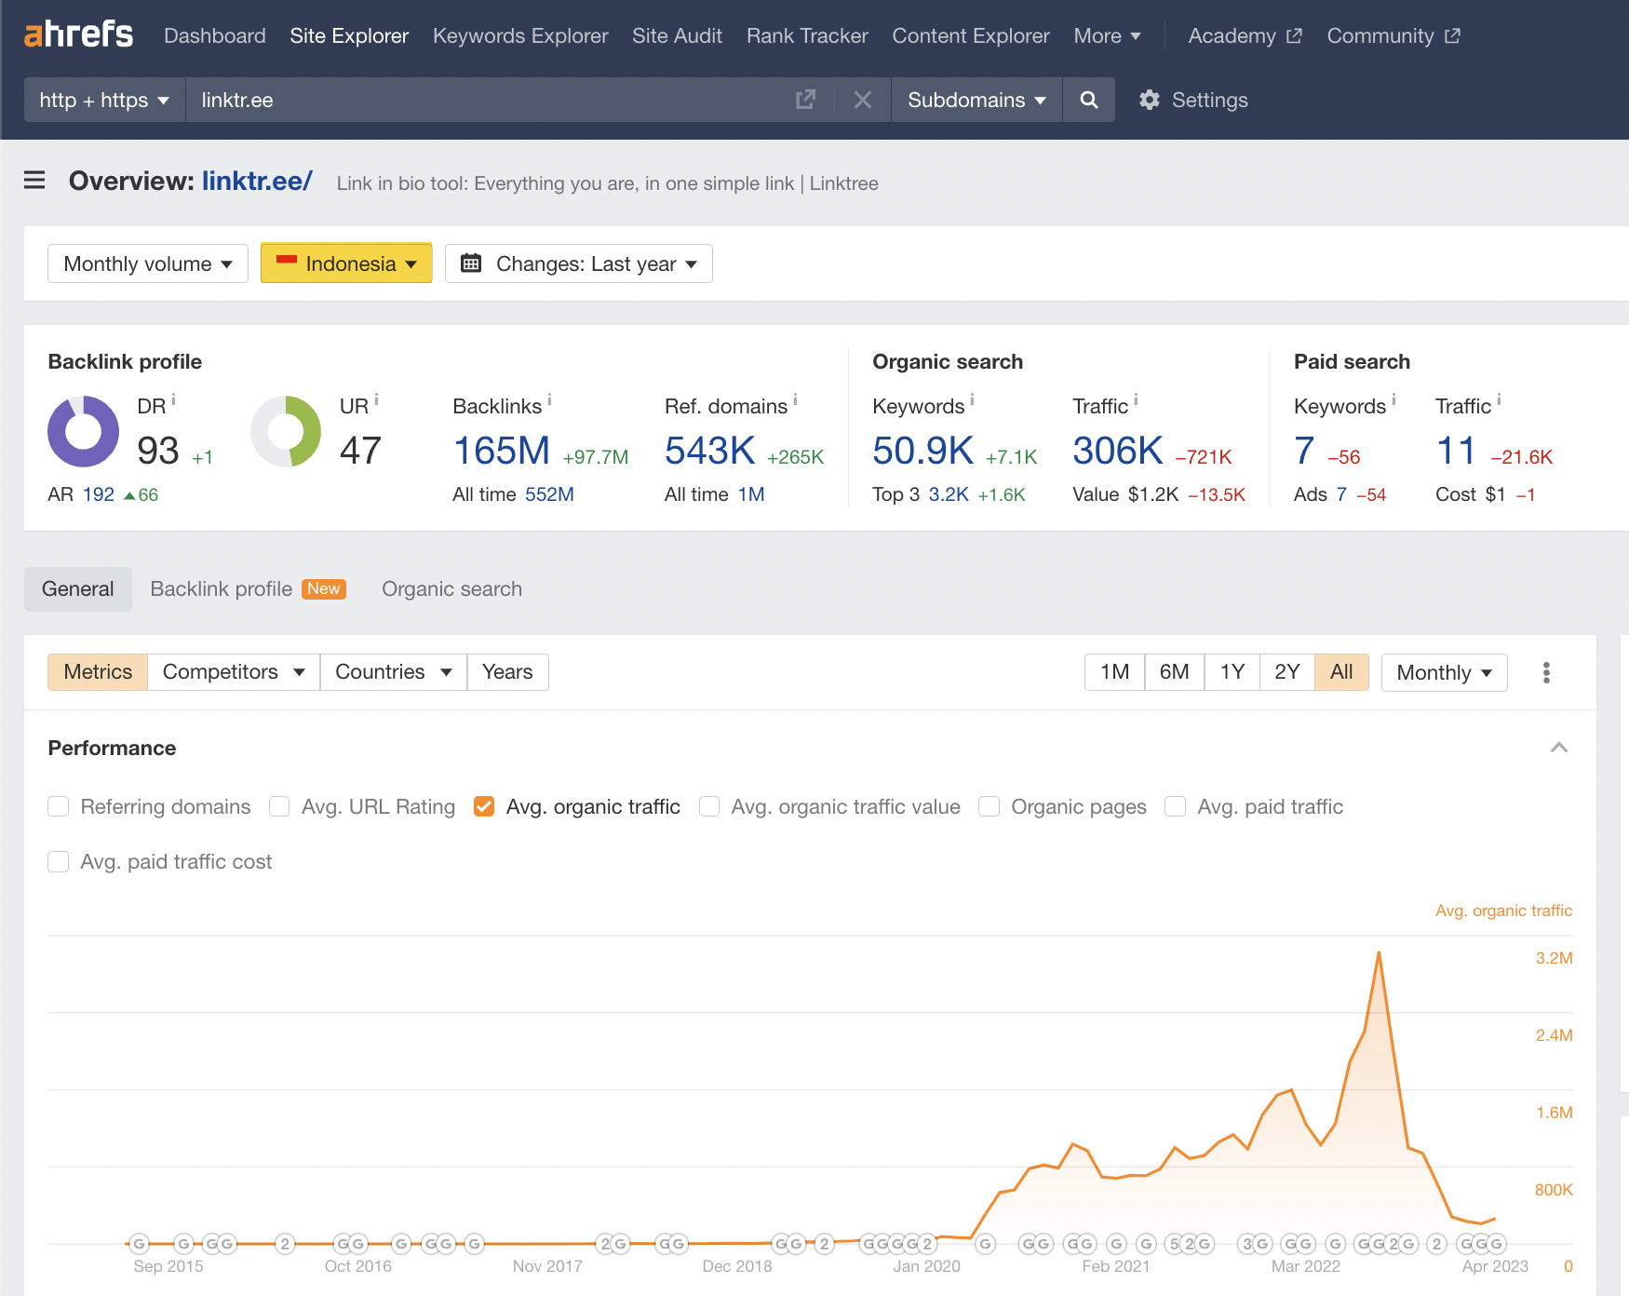Screen dimensions: 1629x1296
Task: Open the Monthly volume dropdown
Action: [146, 263]
